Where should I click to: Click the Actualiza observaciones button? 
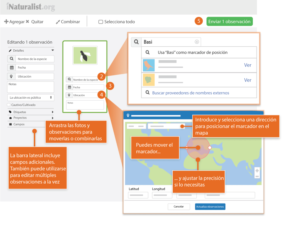210,207
